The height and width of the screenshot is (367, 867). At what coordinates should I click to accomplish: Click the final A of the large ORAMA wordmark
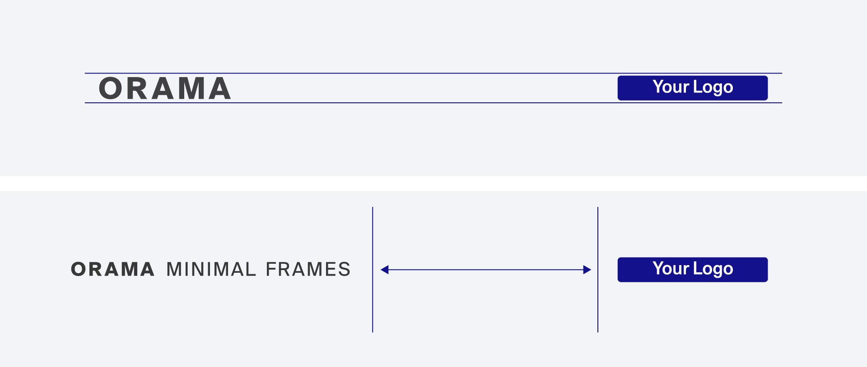coord(219,88)
